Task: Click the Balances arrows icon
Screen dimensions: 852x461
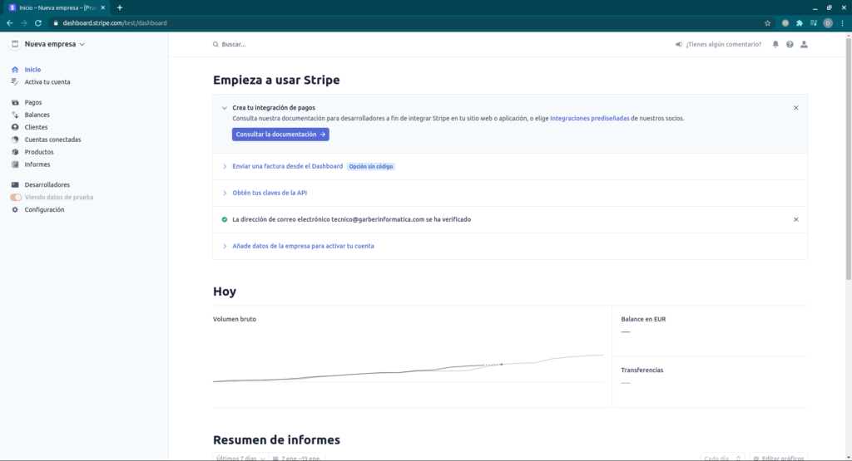Action: point(15,115)
